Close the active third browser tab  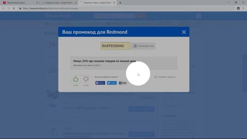coord(114,3)
